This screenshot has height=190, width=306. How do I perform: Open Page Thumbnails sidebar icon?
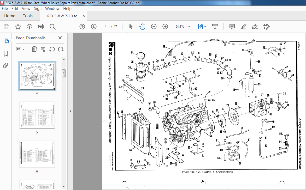tap(6, 41)
